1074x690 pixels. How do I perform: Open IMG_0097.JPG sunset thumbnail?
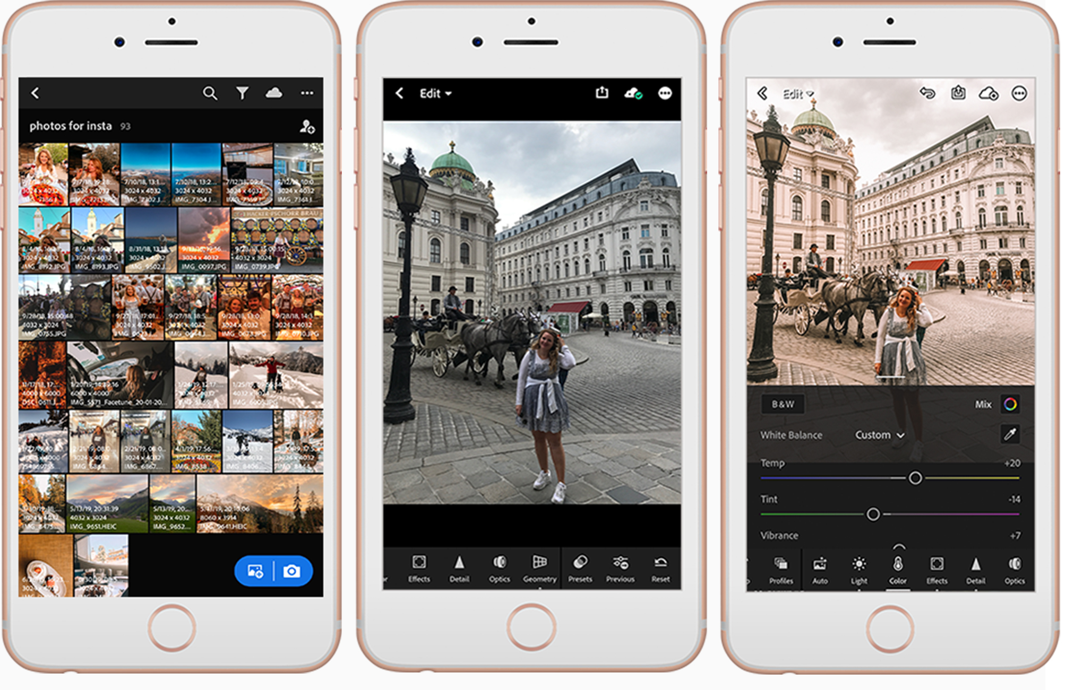pos(204,240)
